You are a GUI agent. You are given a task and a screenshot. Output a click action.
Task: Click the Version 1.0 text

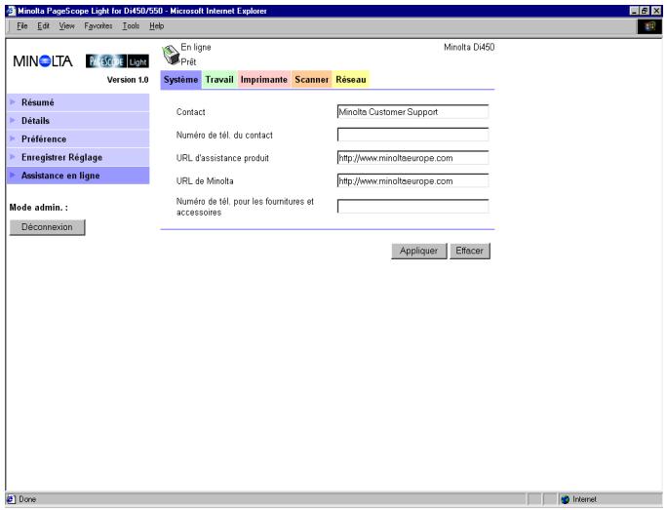(128, 80)
